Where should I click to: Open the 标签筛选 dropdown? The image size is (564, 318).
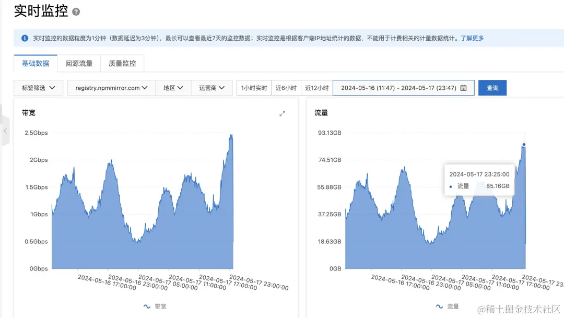click(38, 88)
